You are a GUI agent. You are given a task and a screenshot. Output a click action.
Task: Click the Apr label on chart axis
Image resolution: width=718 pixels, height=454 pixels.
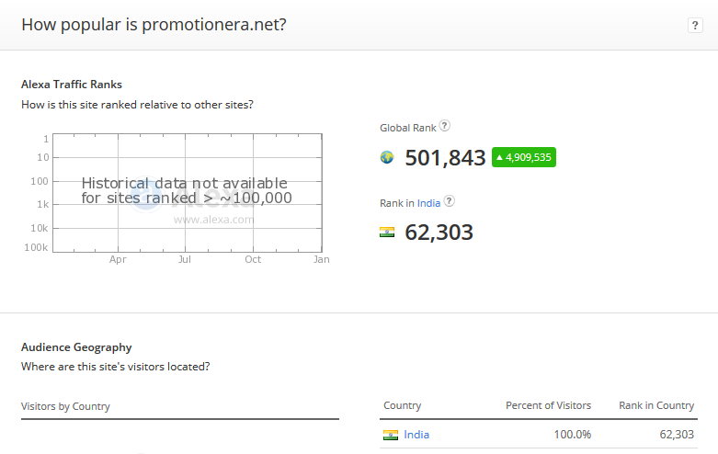(118, 259)
